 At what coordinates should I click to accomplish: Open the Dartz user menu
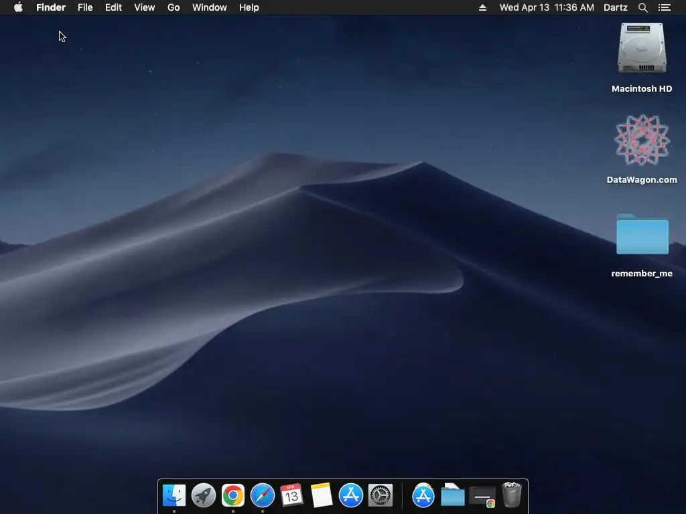(x=616, y=7)
